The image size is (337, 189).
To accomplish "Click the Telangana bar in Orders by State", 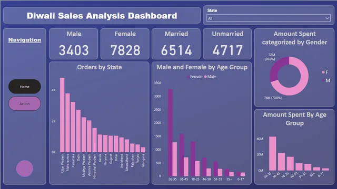I will (143, 150).
